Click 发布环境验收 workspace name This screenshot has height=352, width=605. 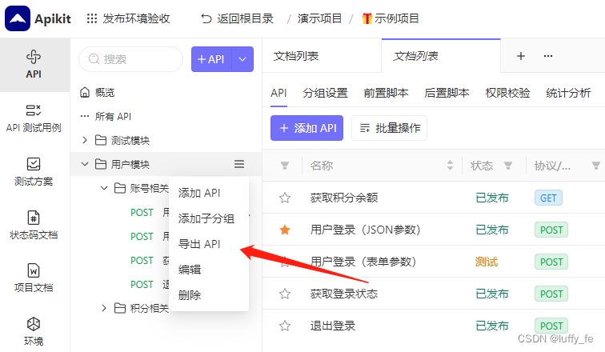(x=136, y=18)
